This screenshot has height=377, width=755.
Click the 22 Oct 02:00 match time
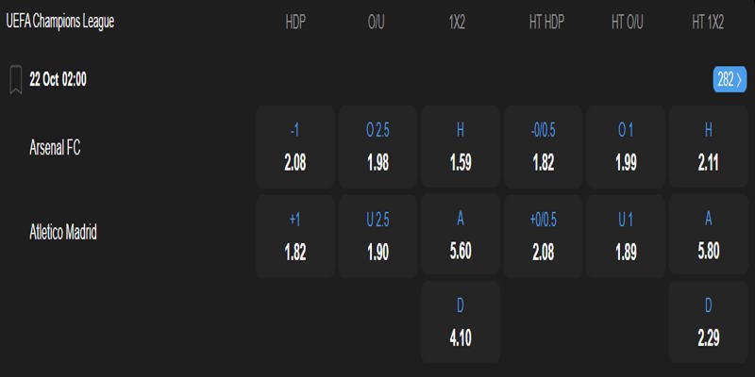[59, 80]
